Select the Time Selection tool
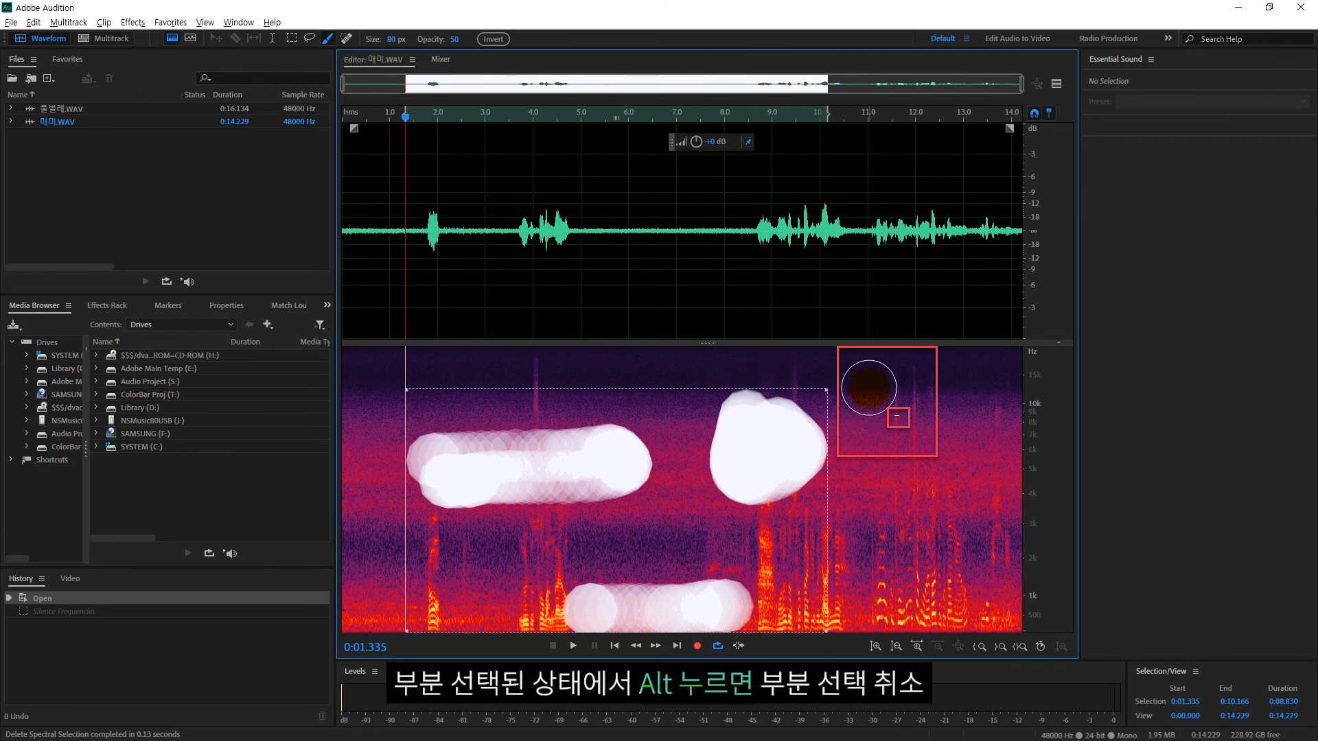1318x741 pixels. (272, 38)
